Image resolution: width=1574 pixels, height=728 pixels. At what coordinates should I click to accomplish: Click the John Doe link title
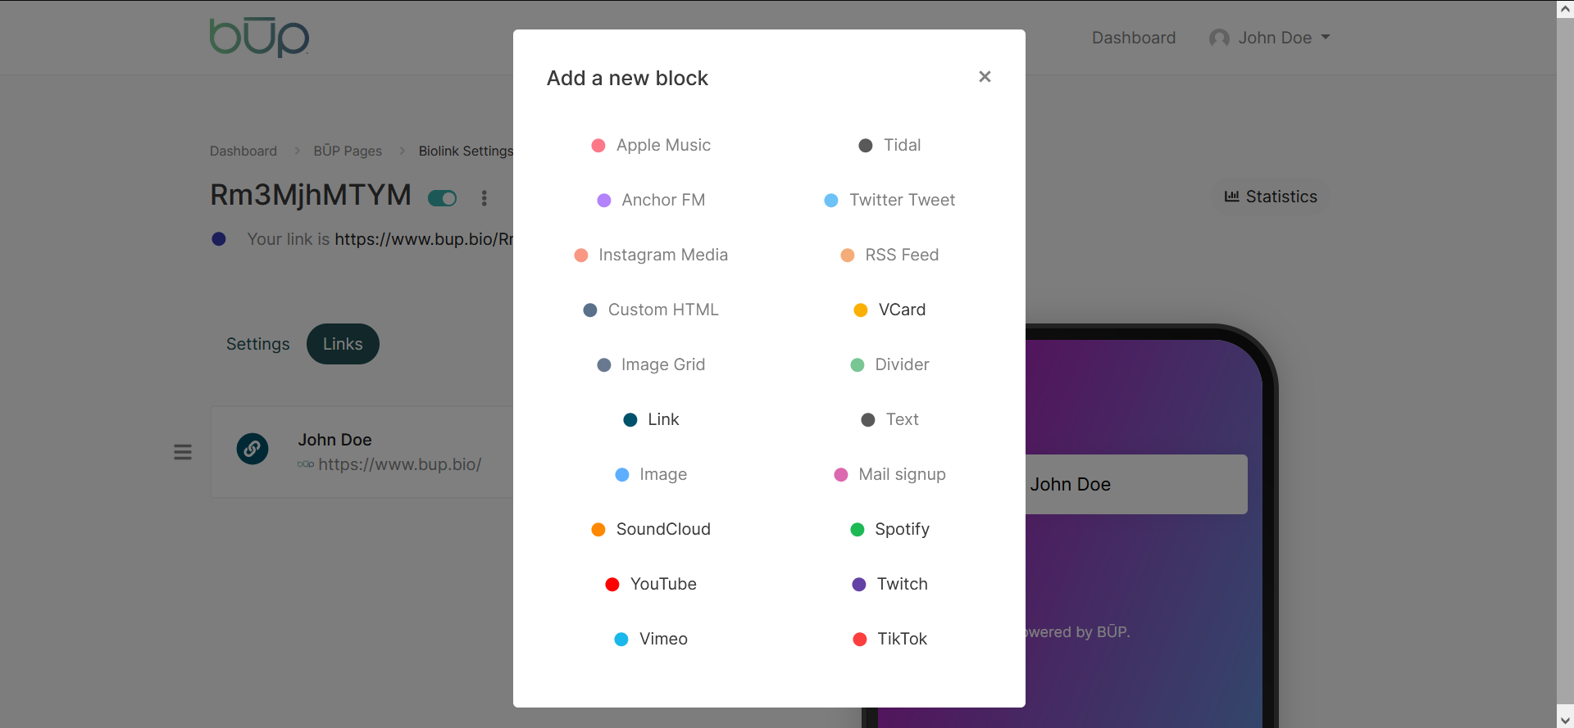(334, 440)
